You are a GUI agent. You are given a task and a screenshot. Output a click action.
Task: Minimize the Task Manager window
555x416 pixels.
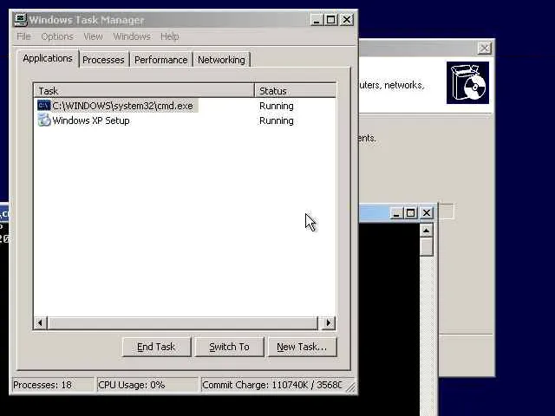coord(316,20)
